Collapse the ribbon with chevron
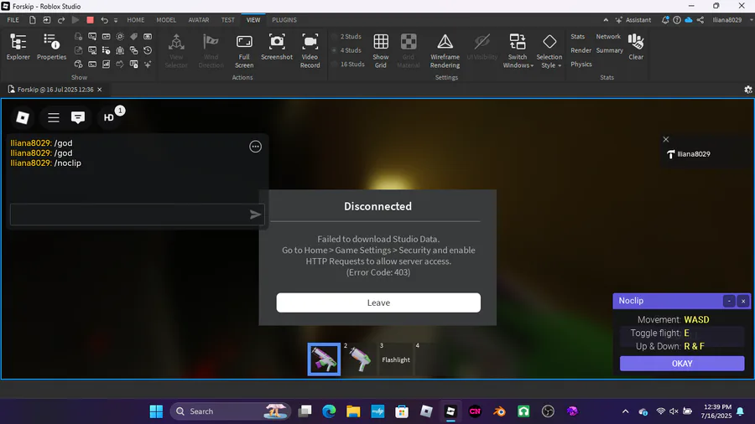 (606, 20)
